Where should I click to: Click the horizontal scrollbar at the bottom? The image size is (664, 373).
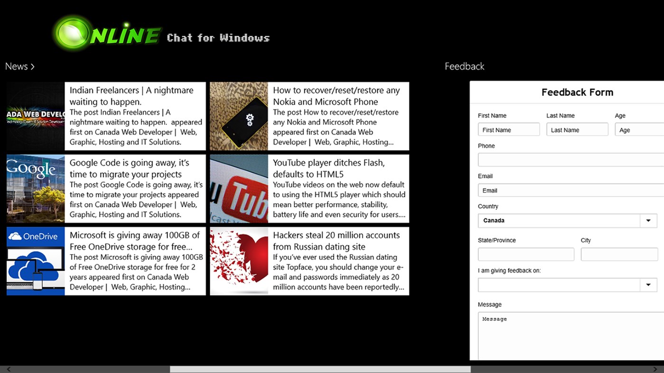point(320,369)
